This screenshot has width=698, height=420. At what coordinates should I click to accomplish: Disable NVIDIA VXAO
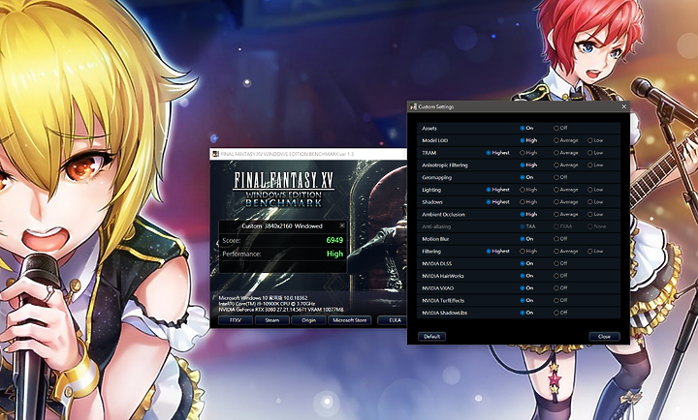(560, 288)
